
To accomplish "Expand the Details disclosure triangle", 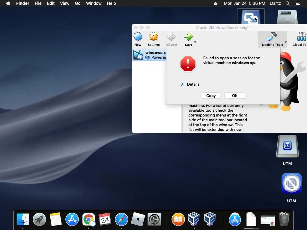I will point(182,84).
